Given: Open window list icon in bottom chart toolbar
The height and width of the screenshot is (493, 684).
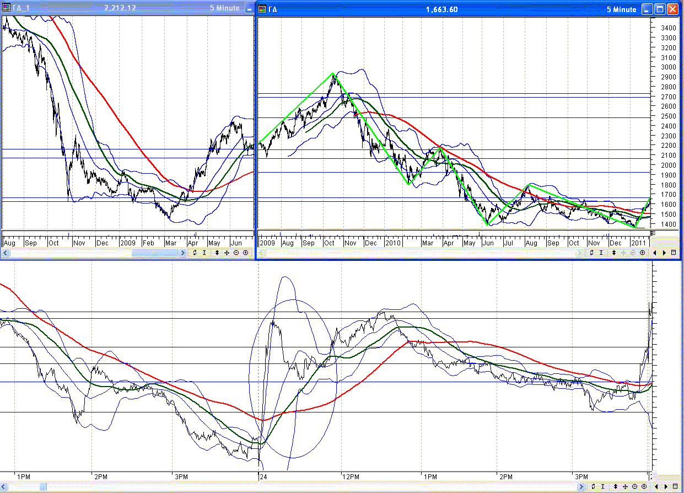Looking at the screenshot, I should click(675, 486).
